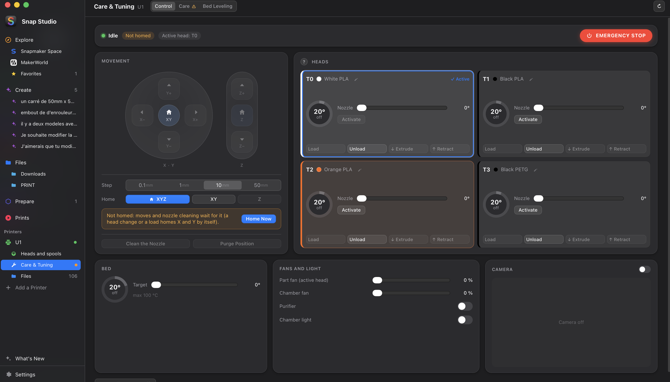Image resolution: width=670 pixels, height=382 pixels.
Task: Click the X+ jog arrow
Action: click(196, 115)
